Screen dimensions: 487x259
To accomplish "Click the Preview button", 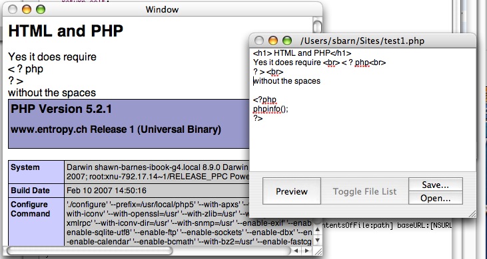I will coord(292,191).
